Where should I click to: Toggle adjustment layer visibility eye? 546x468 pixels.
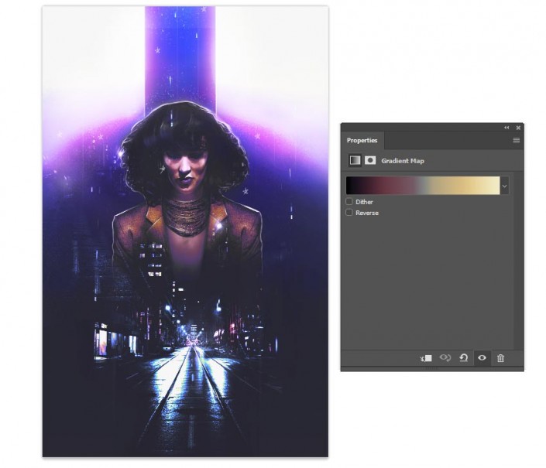pos(482,358)
